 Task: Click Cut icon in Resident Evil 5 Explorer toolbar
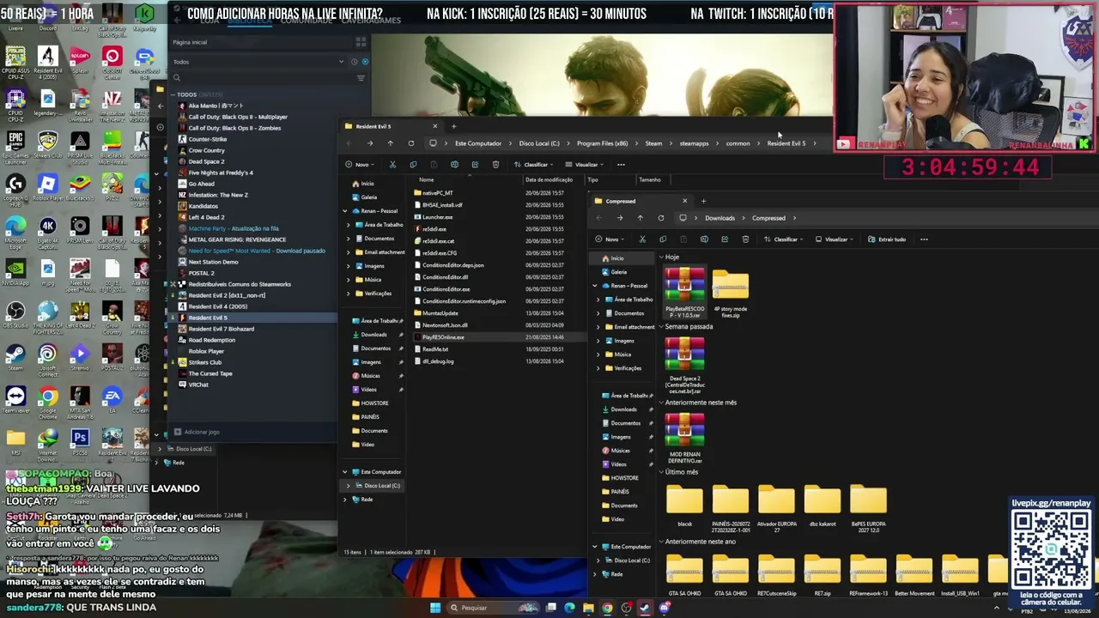[x=392, y=165]
